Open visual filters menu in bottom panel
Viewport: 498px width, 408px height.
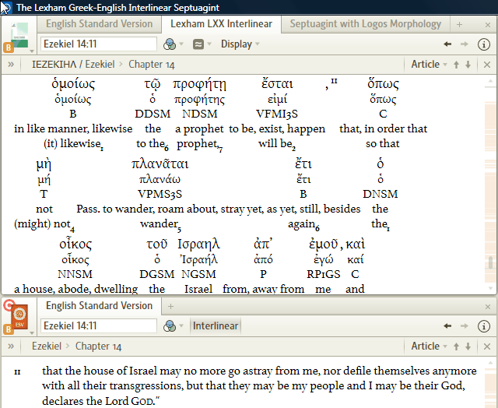[170, 326]
